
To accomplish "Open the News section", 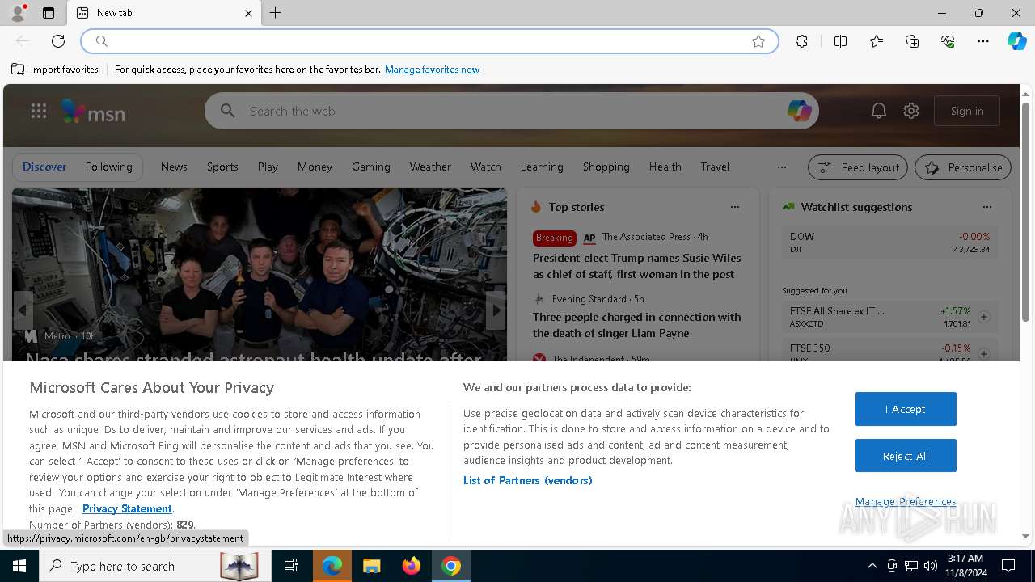I will click(x=174, y=167).
